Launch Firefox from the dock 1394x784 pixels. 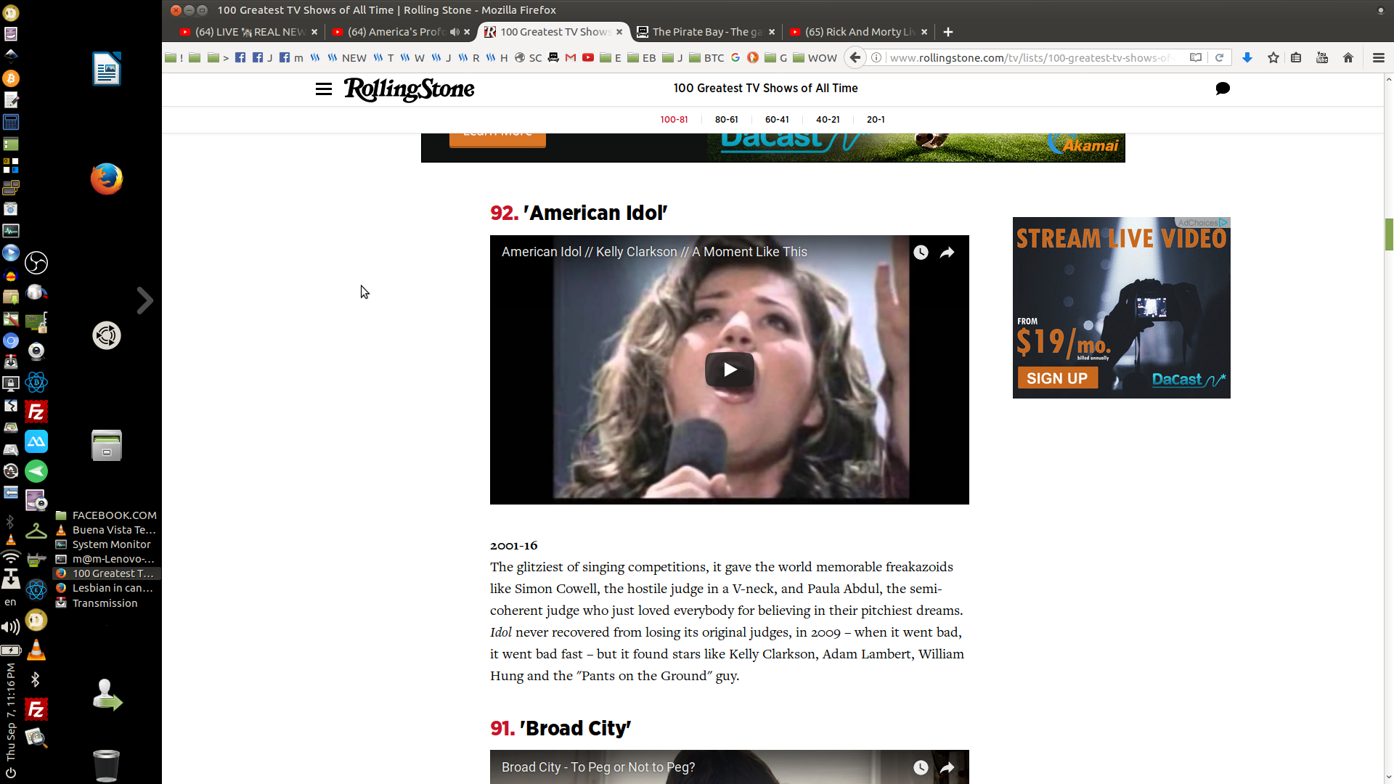(x=107, y=179)
